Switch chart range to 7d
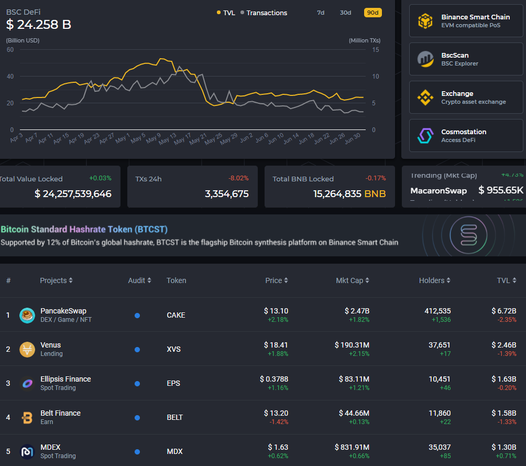 point(321,13)
